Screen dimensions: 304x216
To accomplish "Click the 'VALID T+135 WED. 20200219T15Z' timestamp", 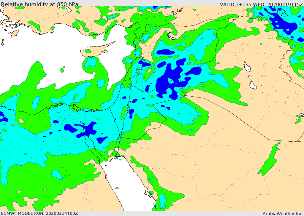I will click(x=262, y=4).
